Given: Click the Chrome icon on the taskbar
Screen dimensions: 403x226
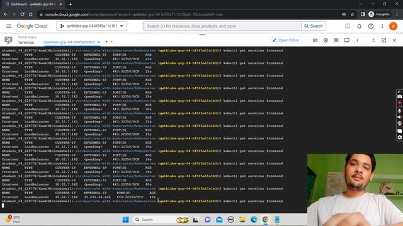Looking at the screenshot, I should 265,220.
